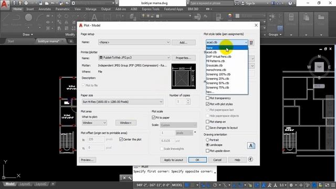Click the layer properties icon in ribbon
Viewport: 336px width, 189px height.
click(x=133, y=17)
